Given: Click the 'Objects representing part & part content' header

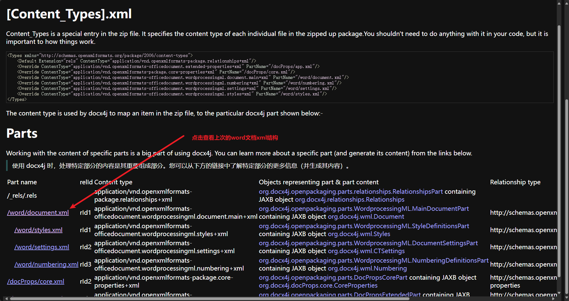Looking at the screenshot, I should pos(319,182).
